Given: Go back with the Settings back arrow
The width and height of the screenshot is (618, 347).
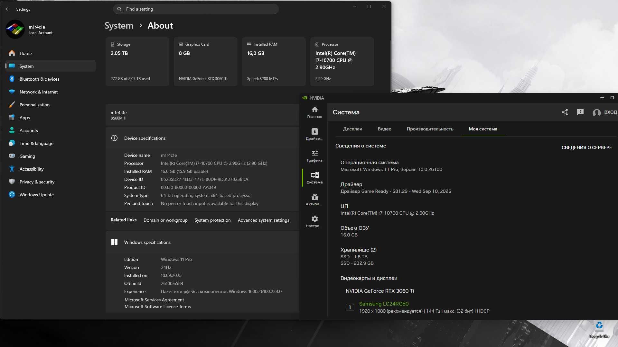Looking at the screenshot, I should click(x=8, y=9).
